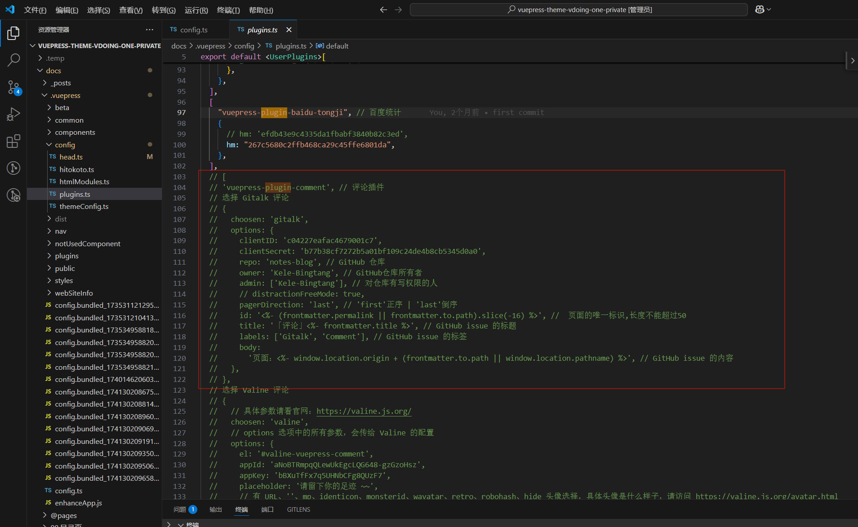Switch to the GITLENS panel tab
The image size is (858, 527).
click(299, 509)
